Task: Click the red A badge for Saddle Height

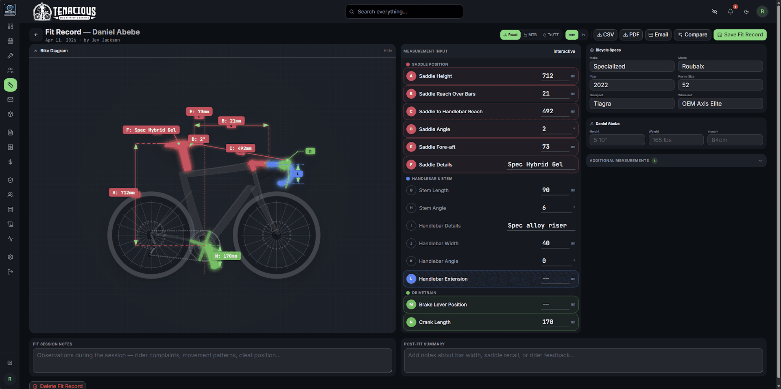Action: pos(411,76)
